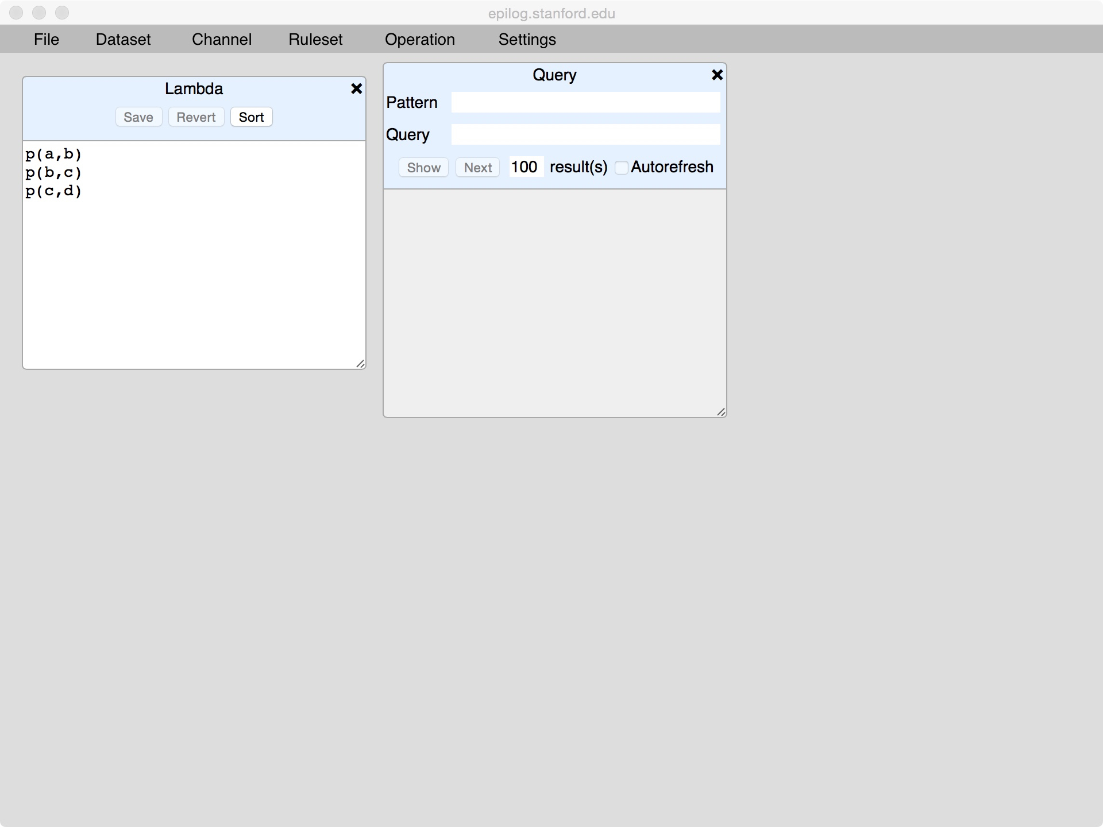
Task: Click the Revert button
Action: 196,117
